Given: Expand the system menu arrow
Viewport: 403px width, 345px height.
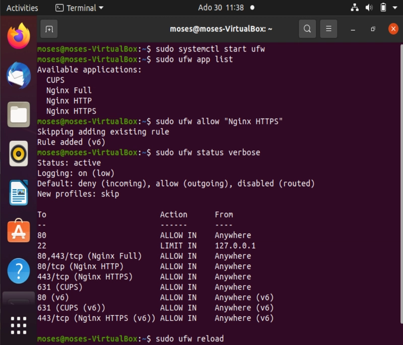Looking at the screenshot, I should [x=395, y=8].
